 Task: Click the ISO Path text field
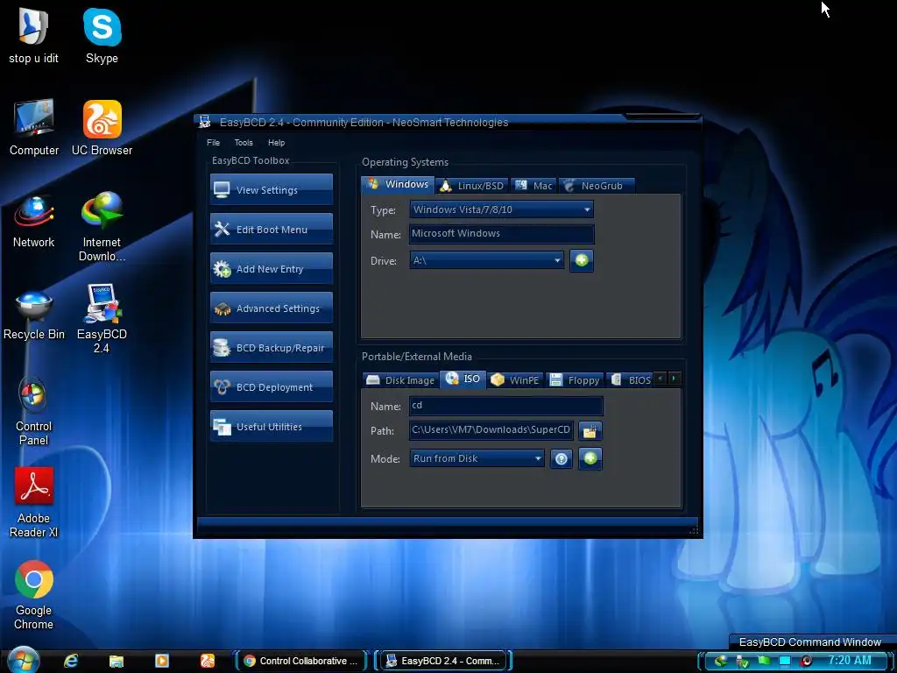pyautogui.click(x=491, y=430)
